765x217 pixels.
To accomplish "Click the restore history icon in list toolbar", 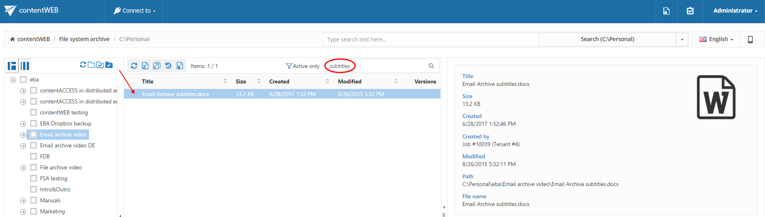I will click(168, 66).
